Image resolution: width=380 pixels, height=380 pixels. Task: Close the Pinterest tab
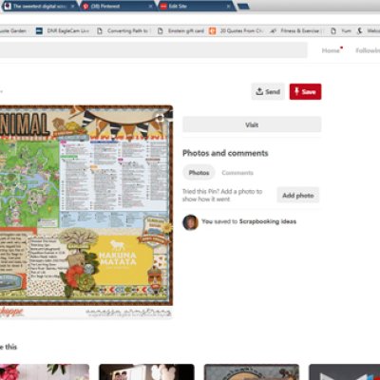tap(150, 6)
